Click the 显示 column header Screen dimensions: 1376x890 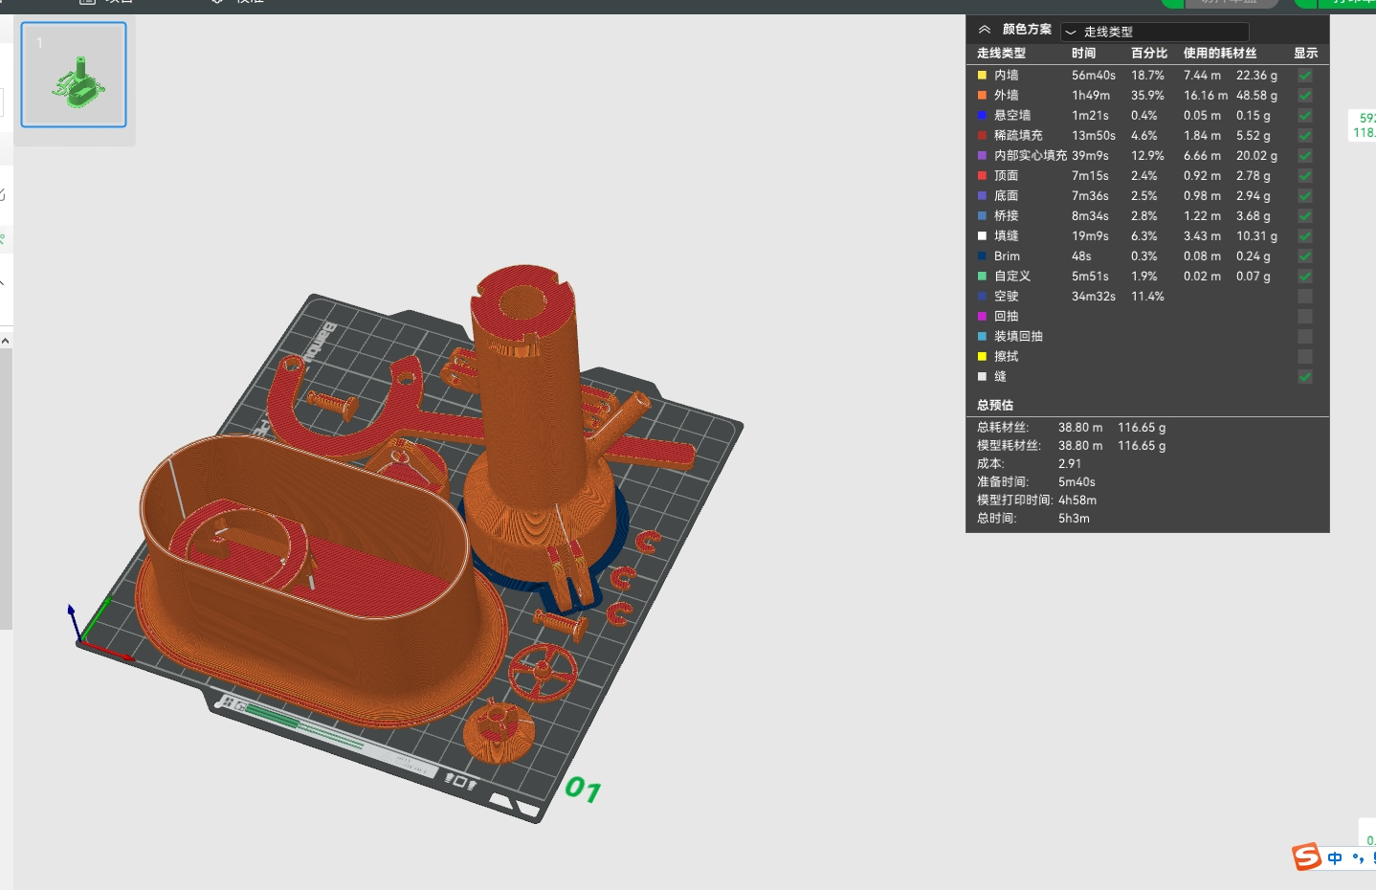point(1305,54)
